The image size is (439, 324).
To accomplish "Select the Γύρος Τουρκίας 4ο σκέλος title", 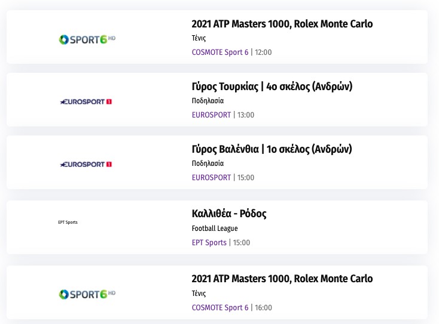I will (x=272, y=87).
